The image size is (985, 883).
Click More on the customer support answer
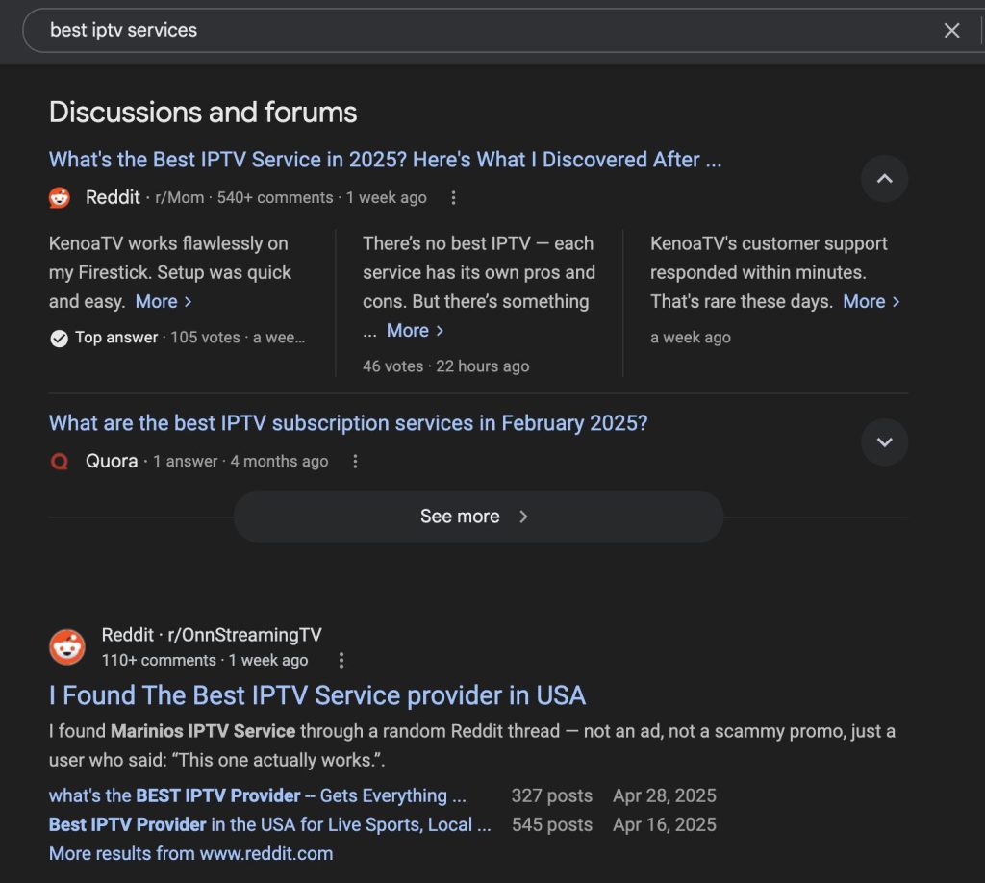(865, 301)
